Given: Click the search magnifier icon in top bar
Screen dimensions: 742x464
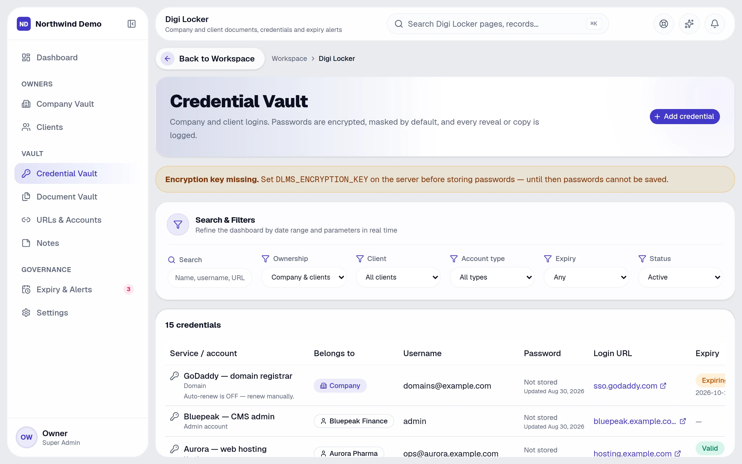Looking at the screenshot, I should (399, 24).
